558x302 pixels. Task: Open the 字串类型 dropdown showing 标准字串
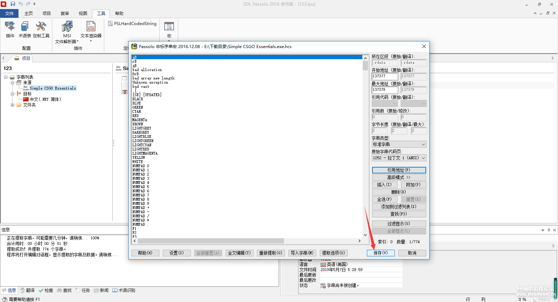point(399,144)
